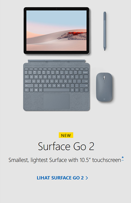Screen dimensions: 131x203
Task: Click the Windows key on the keyboard
Action: pos(36,90)
